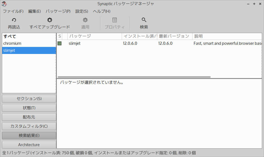The width and height of the screenshot is (264, 157).
Task: Click slimjet's green status checkbox
Action: 59,43
